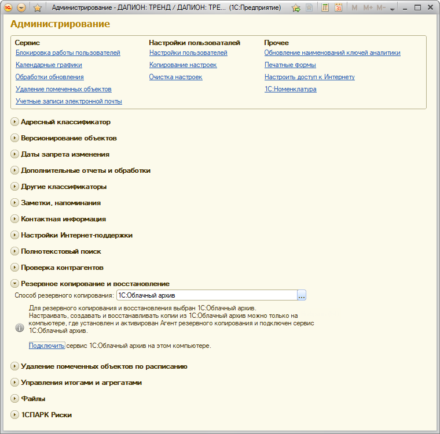The height and width of the screenshot is (434, 440).
Task: Open 1С:Номенклатура link
Action: click(291, 89)
